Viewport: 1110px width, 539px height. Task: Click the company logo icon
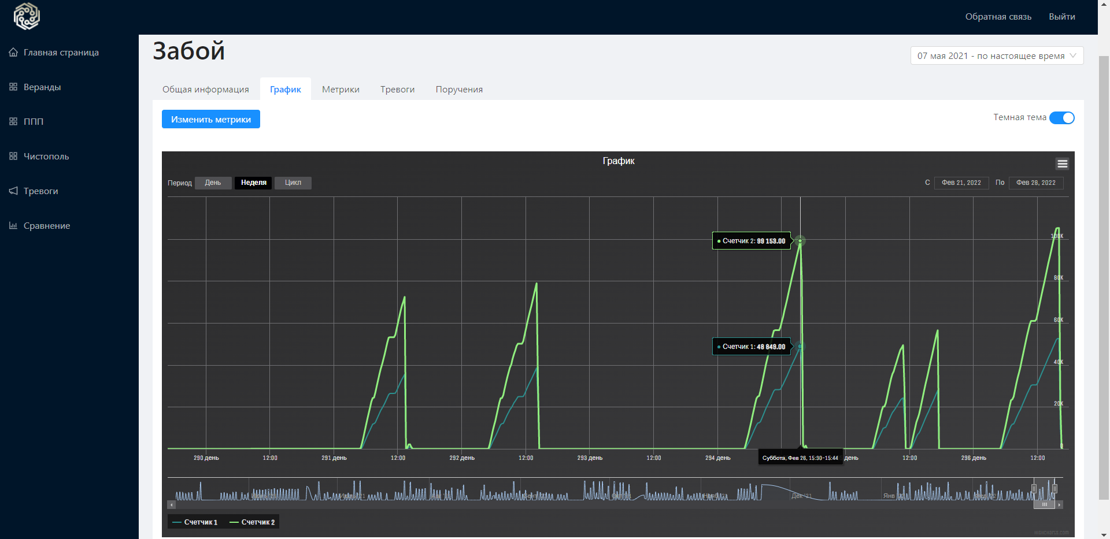pyautogui.click(x=27, y=16)
